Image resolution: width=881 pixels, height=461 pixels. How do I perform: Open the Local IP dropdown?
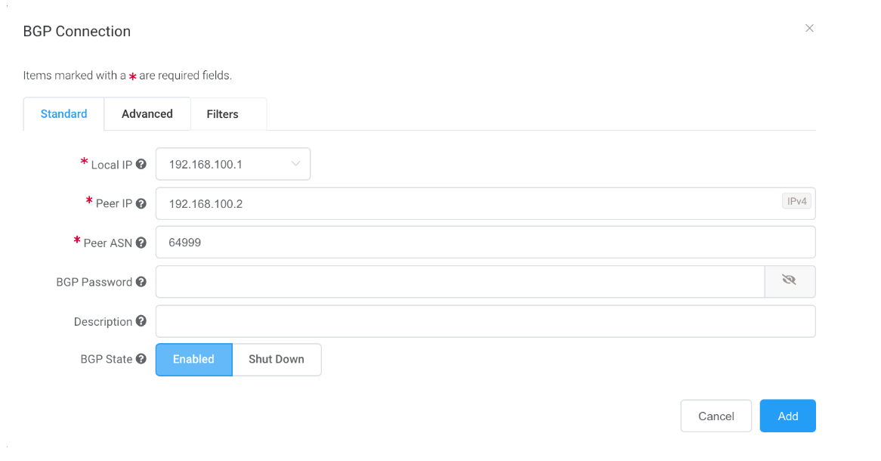[x=227, y=164]
